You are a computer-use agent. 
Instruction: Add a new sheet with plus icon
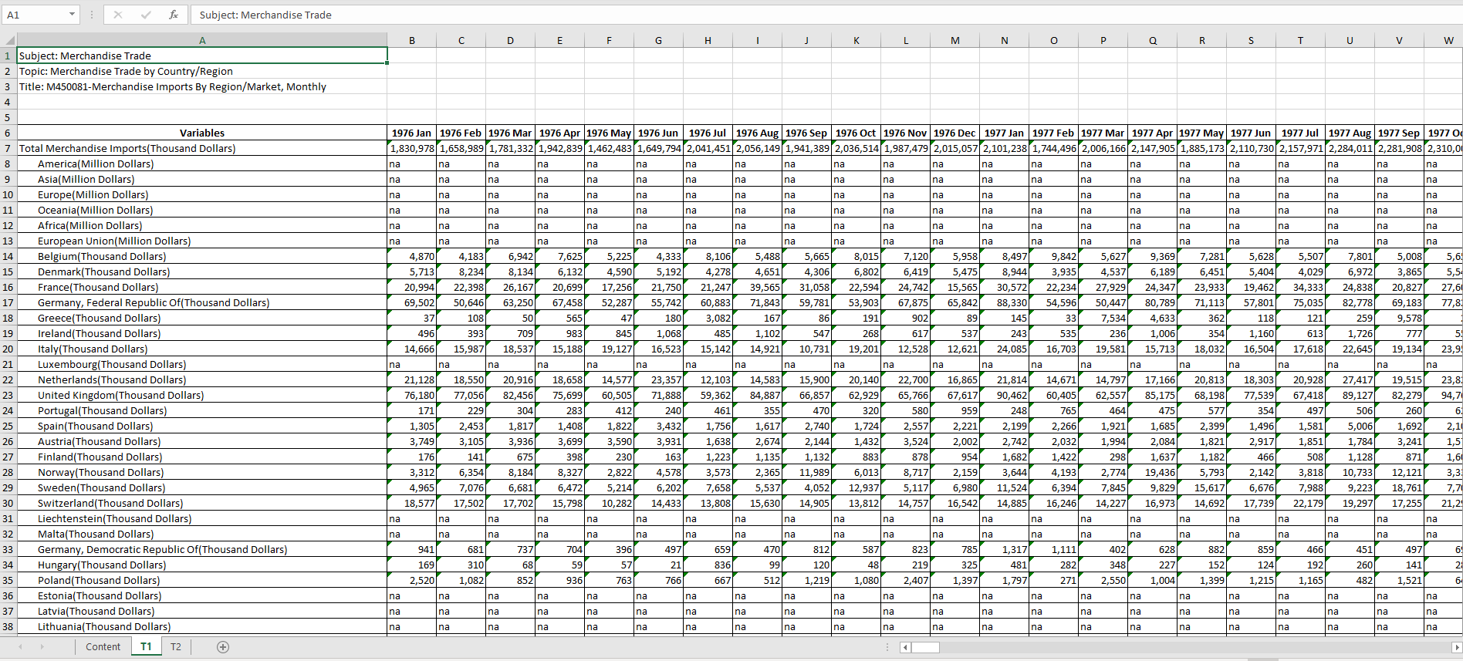223,647
